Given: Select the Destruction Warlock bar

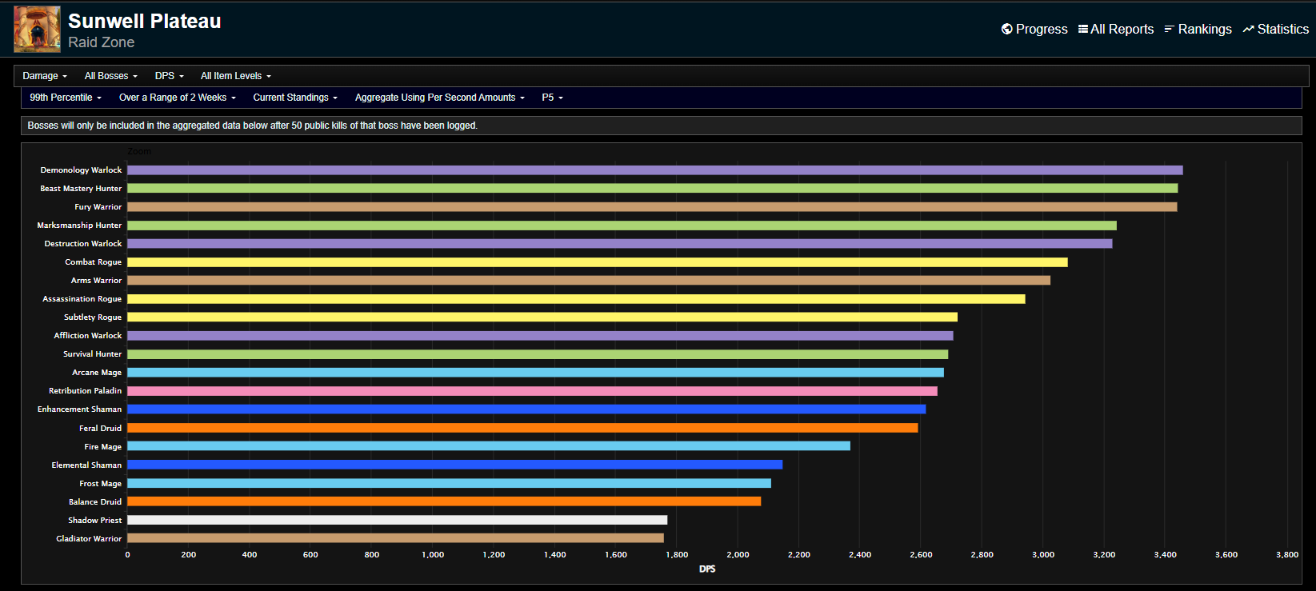Looking at the screenshot, I should pos(619,244).
